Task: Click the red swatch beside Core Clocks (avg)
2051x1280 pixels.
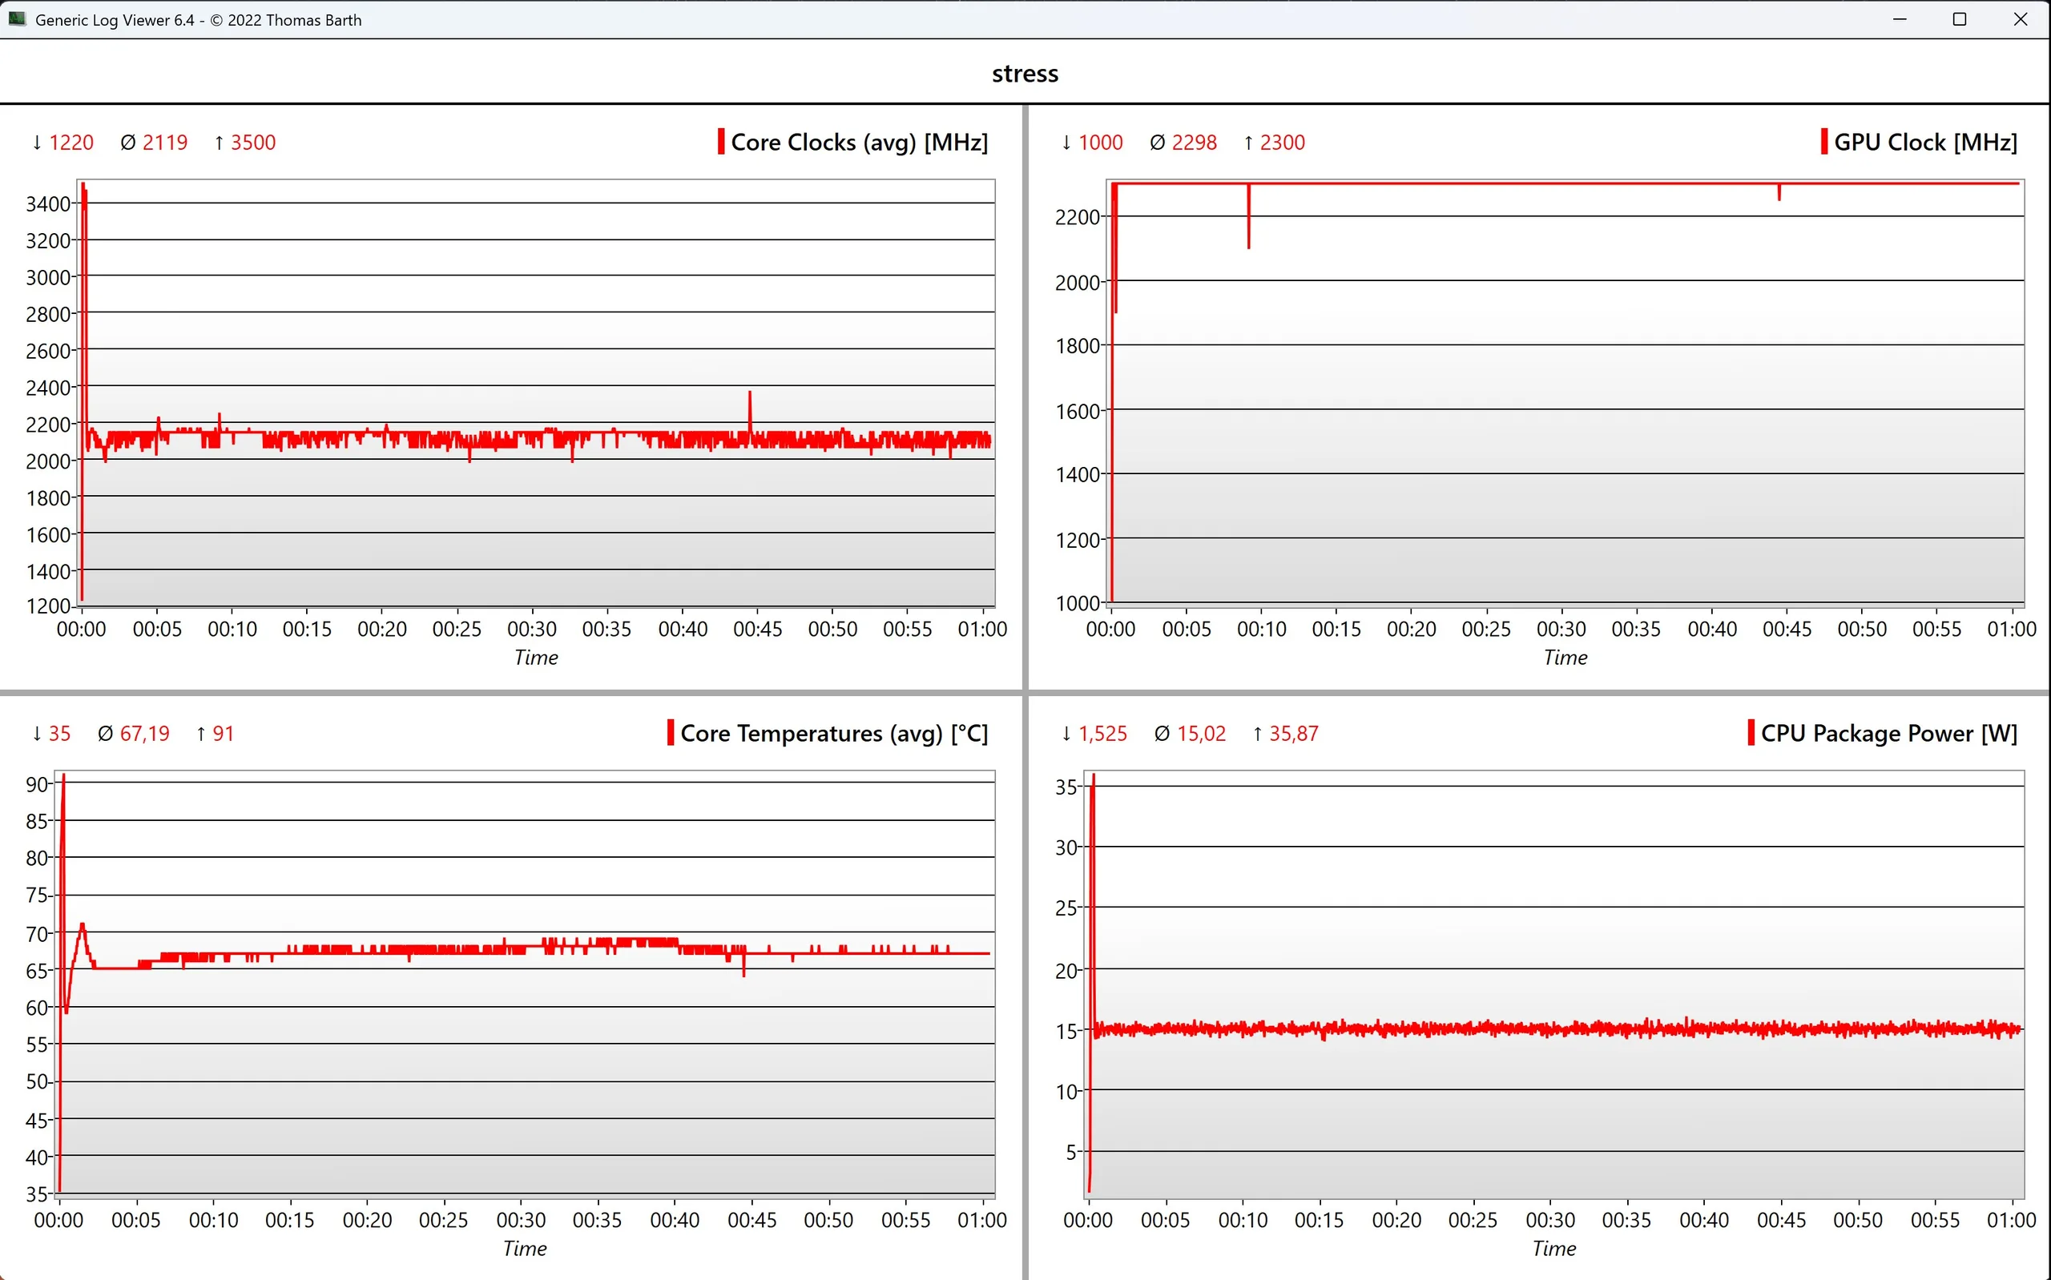Action: (720, 141)
